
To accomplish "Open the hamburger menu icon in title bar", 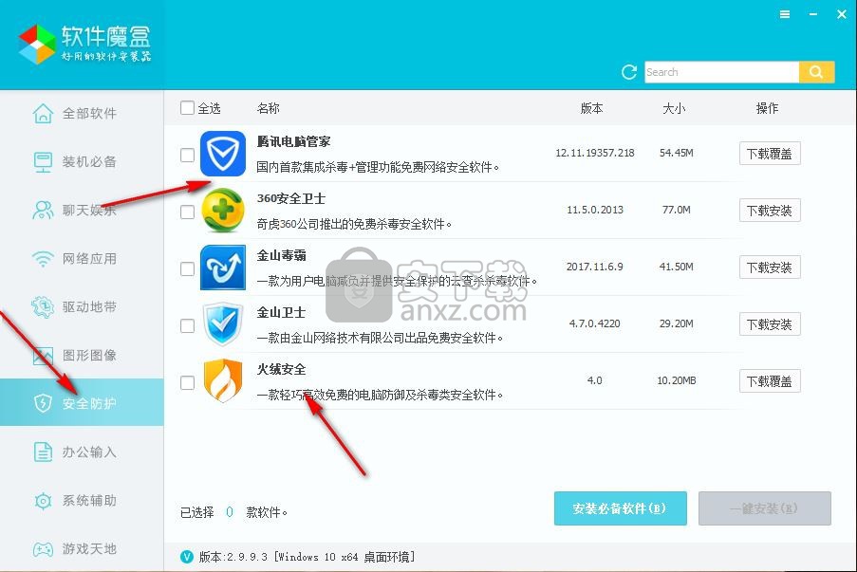I will point(785,15).
